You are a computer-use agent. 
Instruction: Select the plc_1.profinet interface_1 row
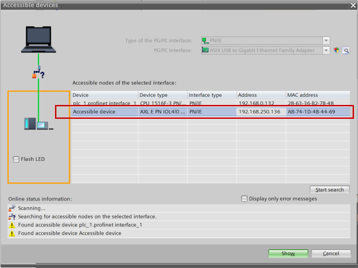point(104,103)
